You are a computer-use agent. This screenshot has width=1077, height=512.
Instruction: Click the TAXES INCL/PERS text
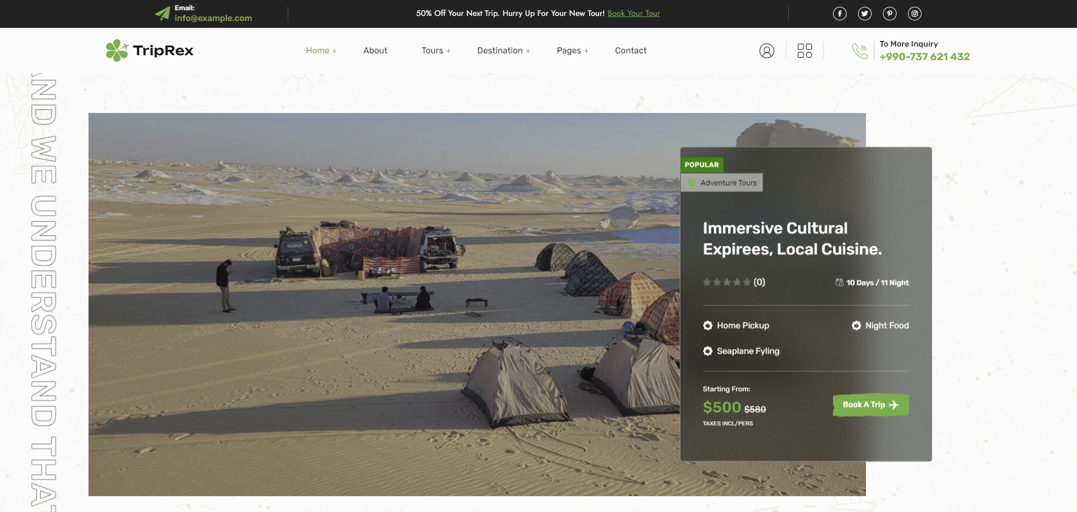727,423
